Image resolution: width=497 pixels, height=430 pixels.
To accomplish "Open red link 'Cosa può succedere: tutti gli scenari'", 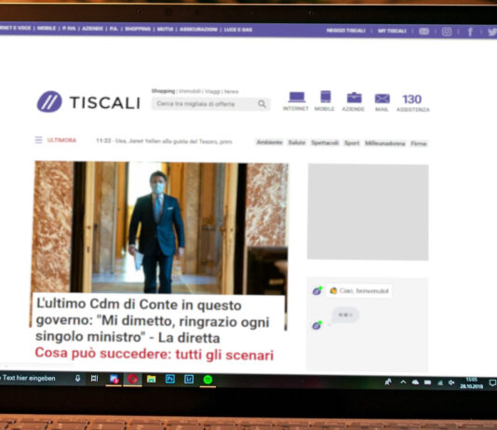I will 154,354.
